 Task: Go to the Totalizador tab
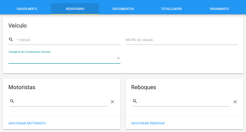click(171, 9)
